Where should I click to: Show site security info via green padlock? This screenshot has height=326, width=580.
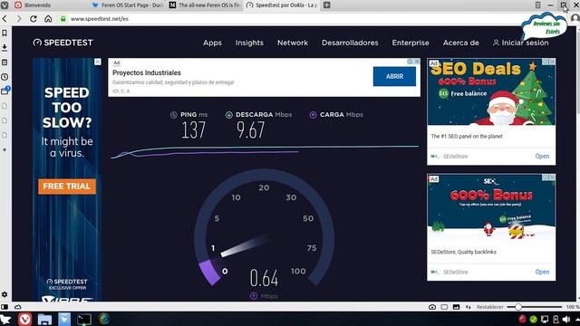tap(63, 18)
